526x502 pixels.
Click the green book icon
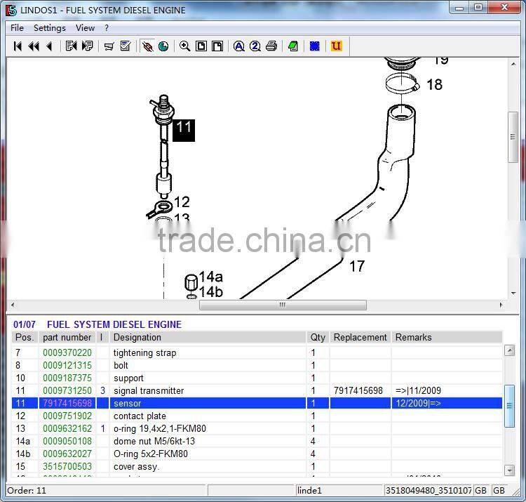click(x=293, y=46)
